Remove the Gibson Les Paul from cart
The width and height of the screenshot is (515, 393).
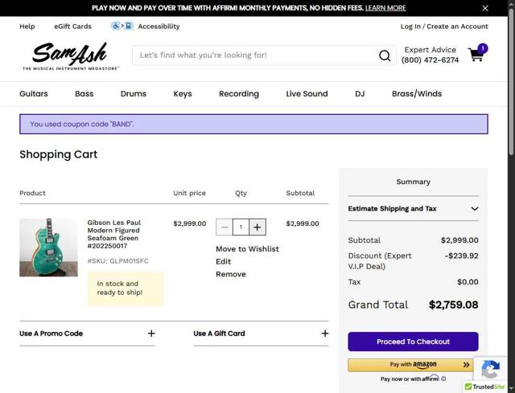coord(231,274)
